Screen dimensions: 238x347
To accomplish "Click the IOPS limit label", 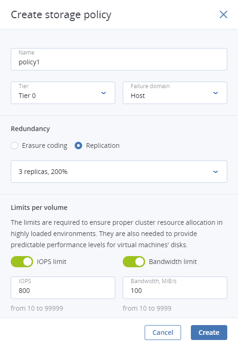I will 52,262.
